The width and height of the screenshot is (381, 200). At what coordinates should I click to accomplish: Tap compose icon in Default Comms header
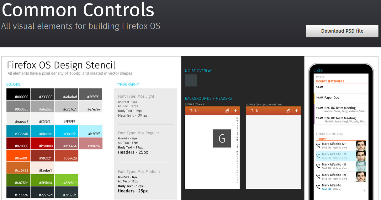pyautogui.click(x=227, y=111)
